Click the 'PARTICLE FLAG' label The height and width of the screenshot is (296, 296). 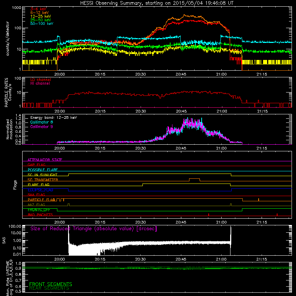click(x=41, y=199)
